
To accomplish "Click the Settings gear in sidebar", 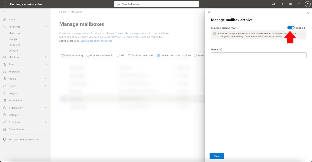I will (x=4, y=115).
